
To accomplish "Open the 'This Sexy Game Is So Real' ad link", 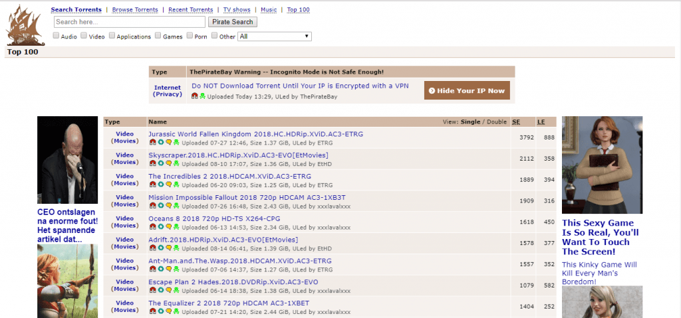I will [601, 237].
